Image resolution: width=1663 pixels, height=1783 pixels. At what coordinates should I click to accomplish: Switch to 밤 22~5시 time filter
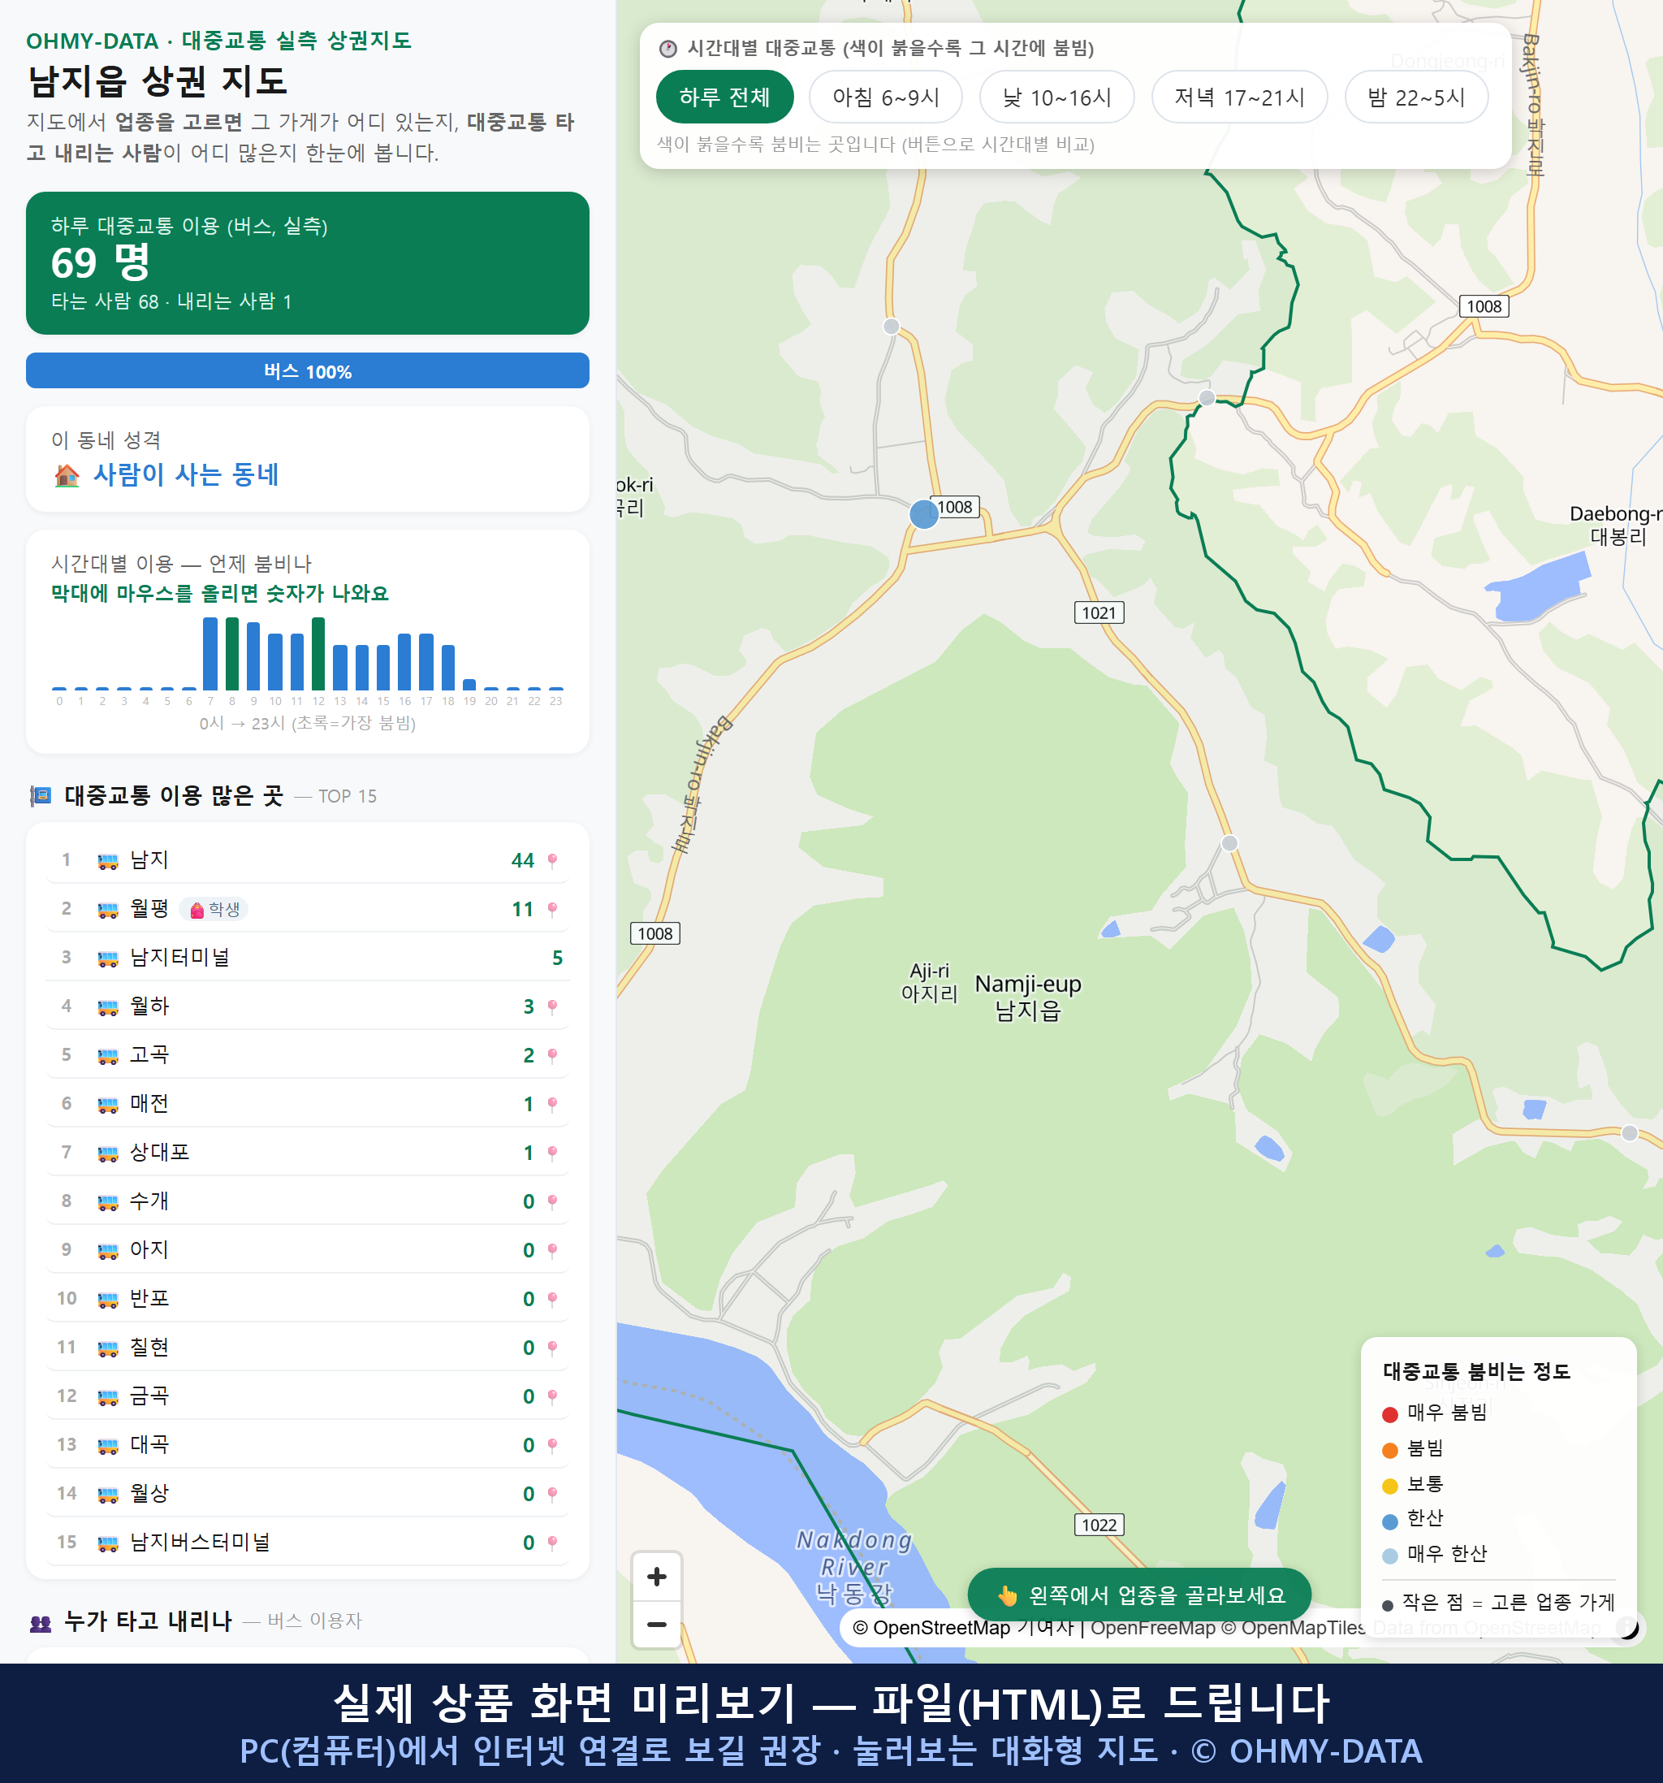coord(1415,97)
